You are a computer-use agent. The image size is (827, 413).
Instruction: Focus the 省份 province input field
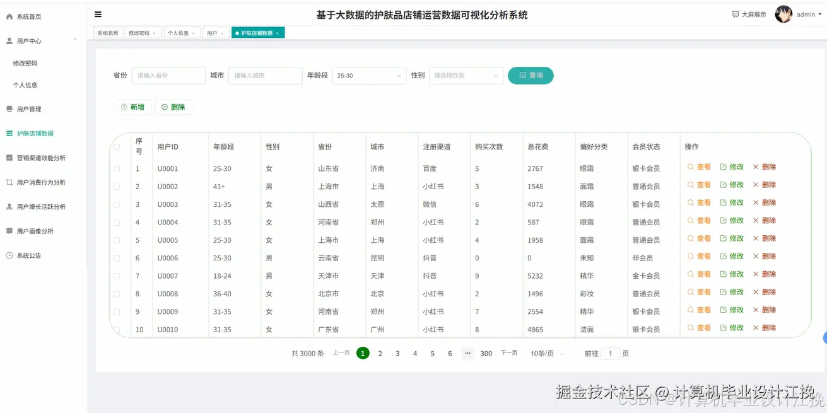(168, 76)
